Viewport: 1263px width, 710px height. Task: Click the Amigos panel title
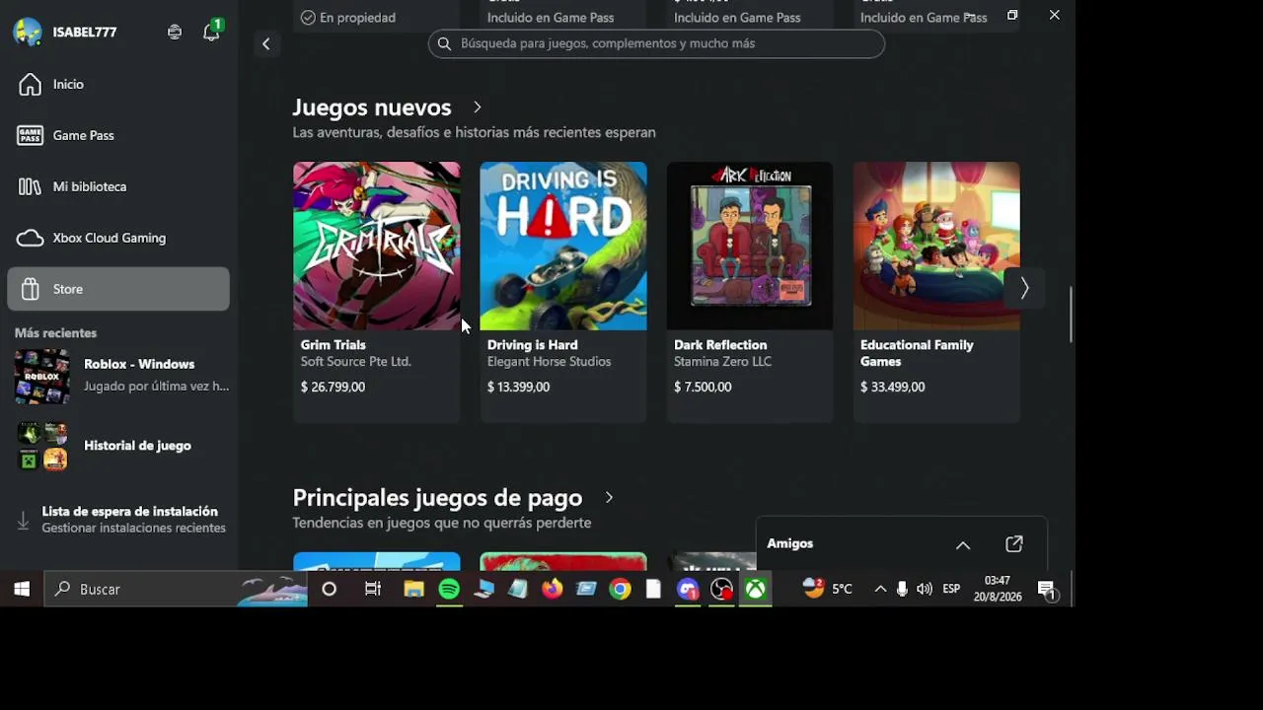tap(790, 543)
